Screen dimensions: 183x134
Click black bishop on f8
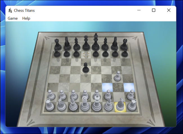(x=105, y=44)
